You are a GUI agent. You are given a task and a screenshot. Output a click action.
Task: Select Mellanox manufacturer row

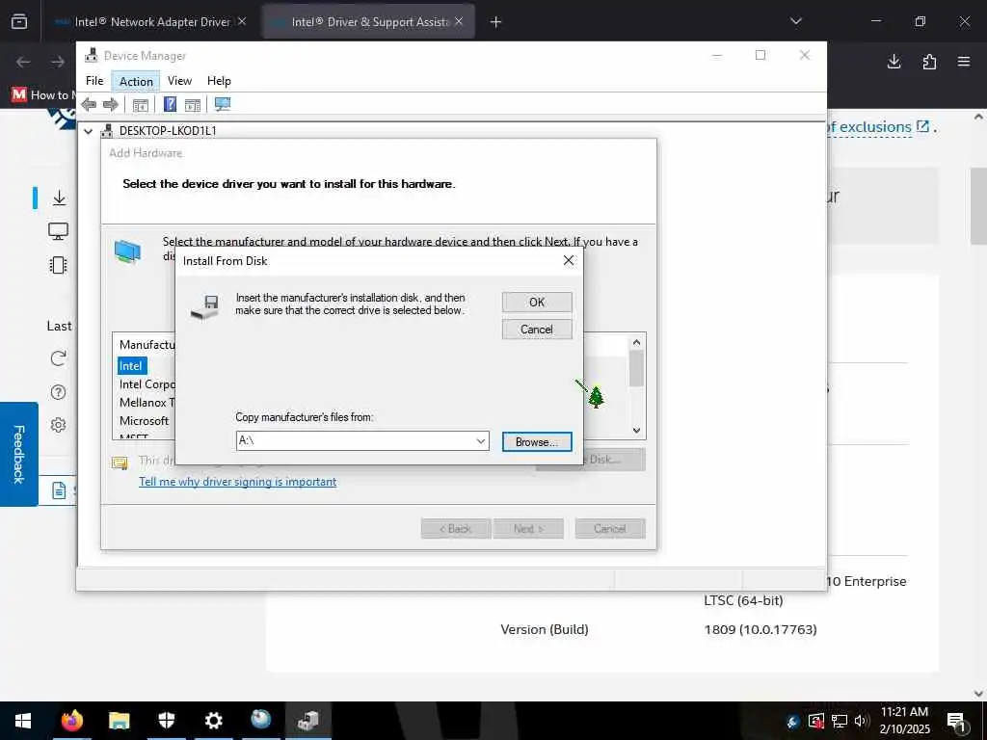coord(147,402)
